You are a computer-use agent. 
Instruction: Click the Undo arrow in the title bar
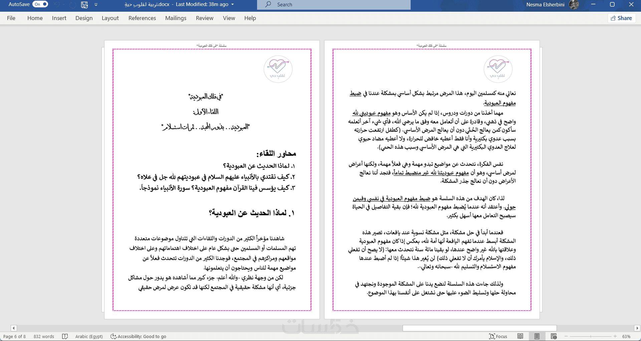click(x=57, y=5)
